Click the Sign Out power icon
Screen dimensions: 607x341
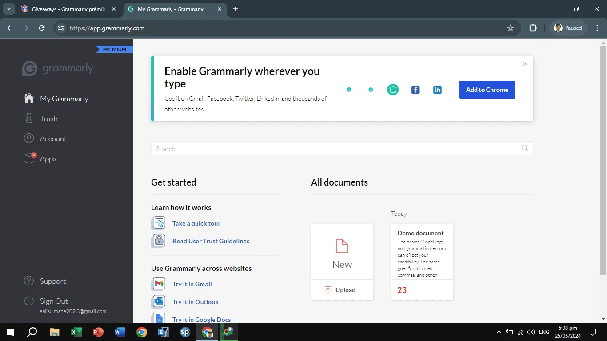tap(29, 301)
